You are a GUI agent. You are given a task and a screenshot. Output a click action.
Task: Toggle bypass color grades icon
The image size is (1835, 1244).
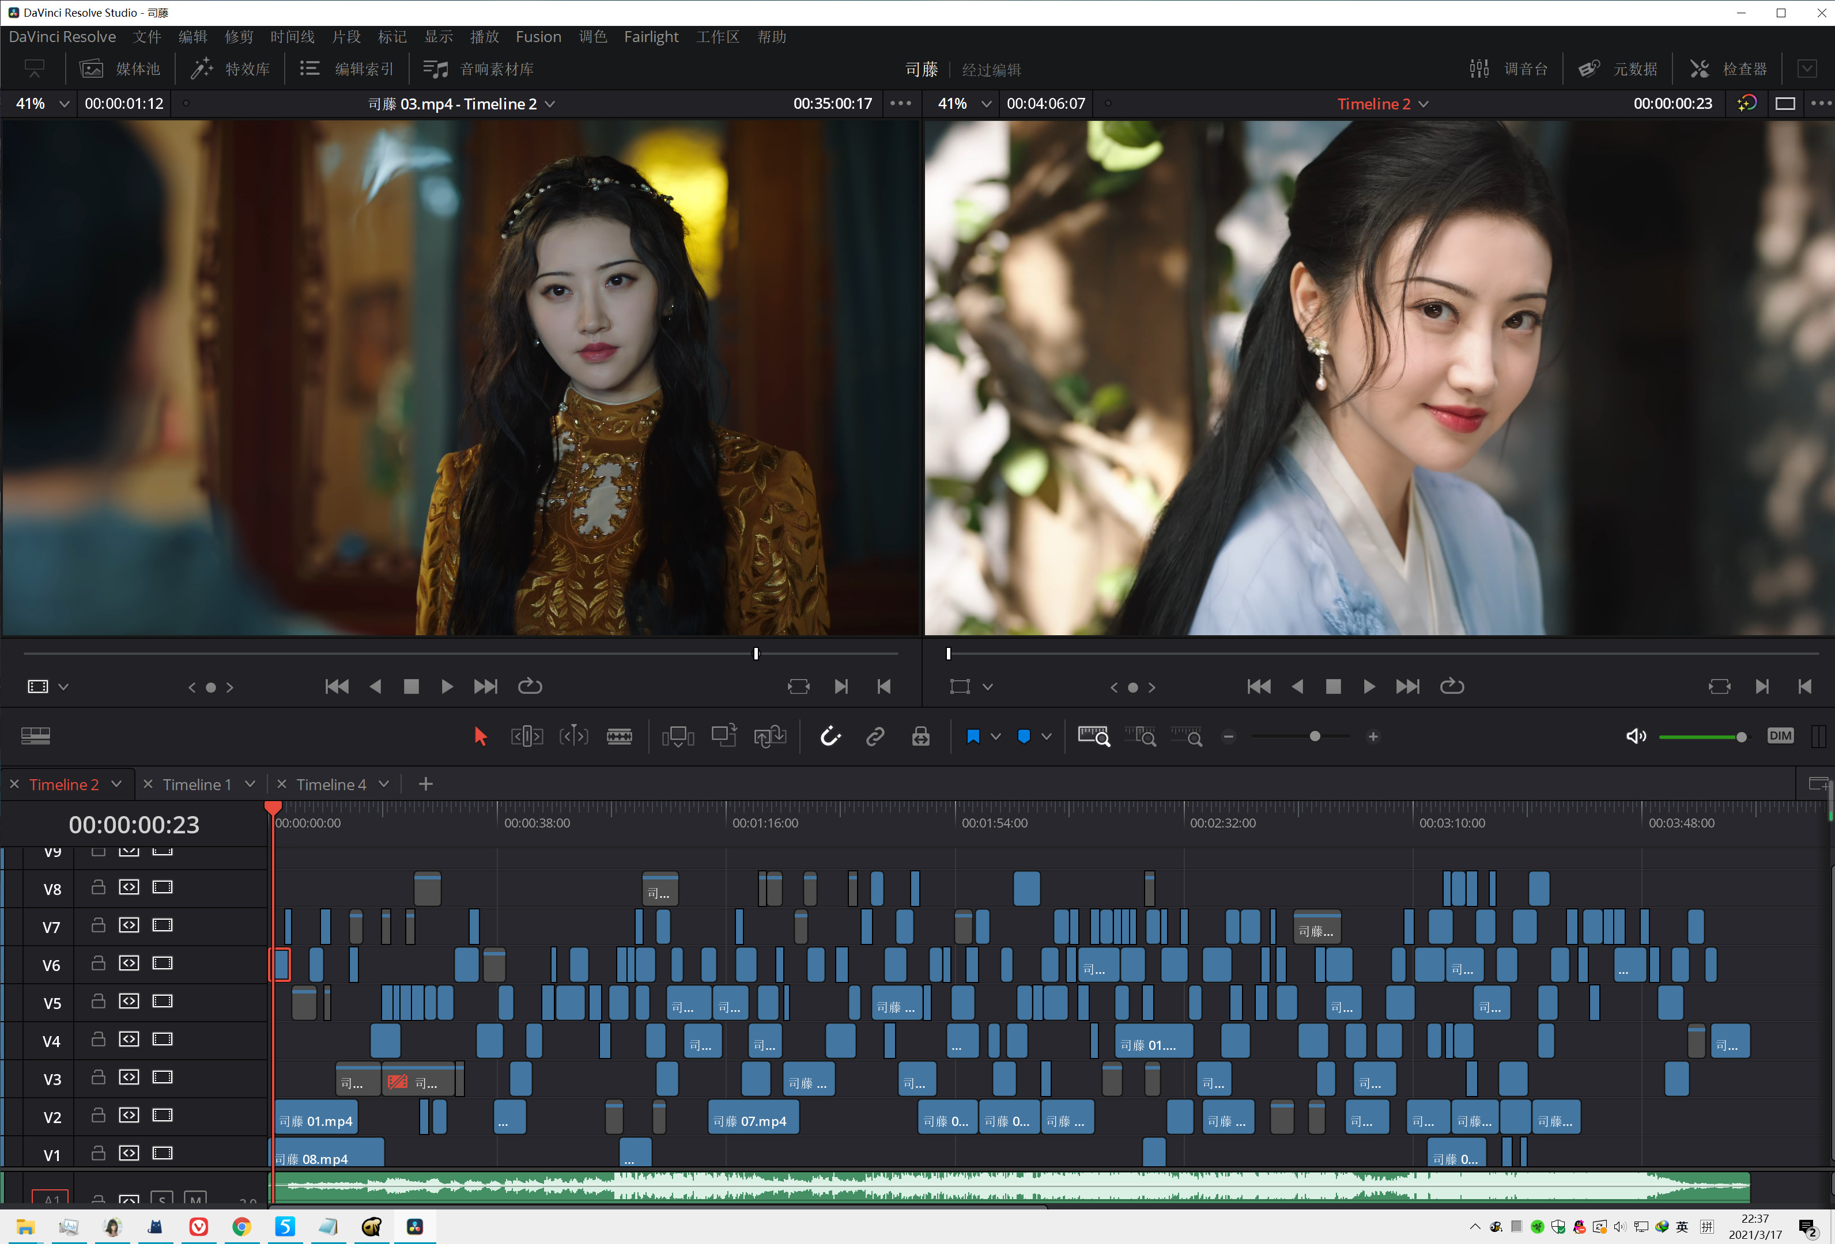click(x=1746, y=103)
